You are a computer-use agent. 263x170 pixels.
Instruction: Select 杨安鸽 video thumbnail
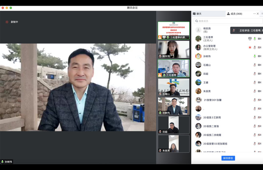click(x=173, y=49)
